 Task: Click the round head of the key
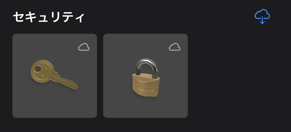tap(42, 71)
